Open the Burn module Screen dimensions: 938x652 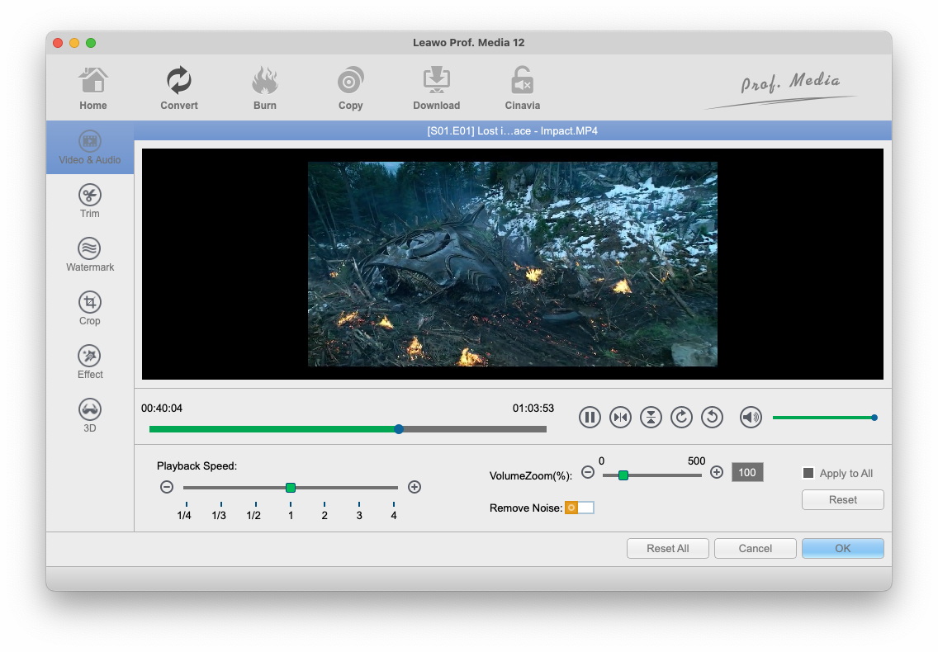(x=265, y=89)
